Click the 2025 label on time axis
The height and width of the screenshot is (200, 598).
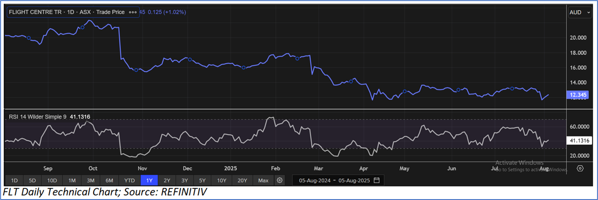pos(231,168)
